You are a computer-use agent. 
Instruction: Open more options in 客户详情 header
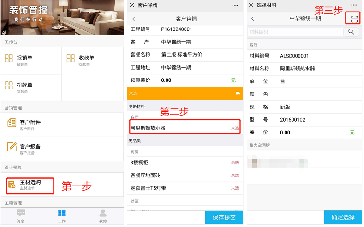(x=235, y=5)
